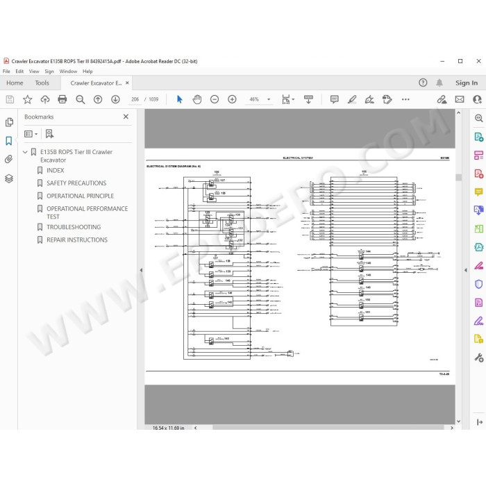Image resolution: width=486 pixels, height=486 pixels.
Task: Open the Sign menu
Action: (49, 72)
